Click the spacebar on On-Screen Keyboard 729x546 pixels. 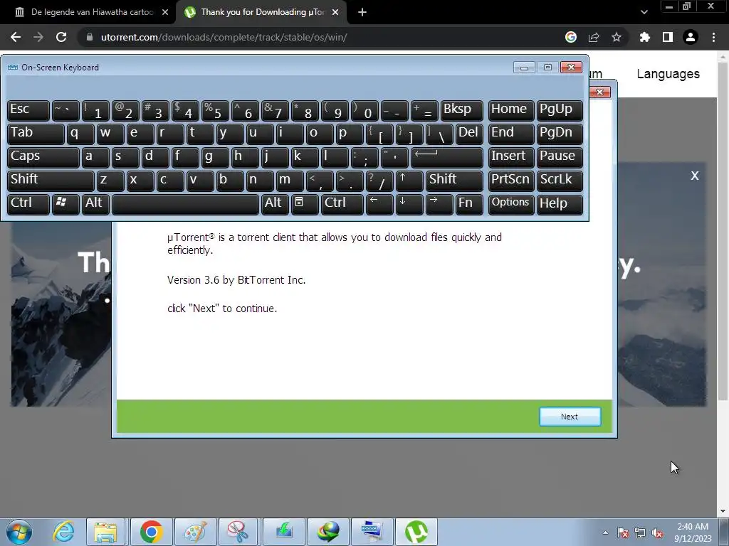tap(186, 204)
